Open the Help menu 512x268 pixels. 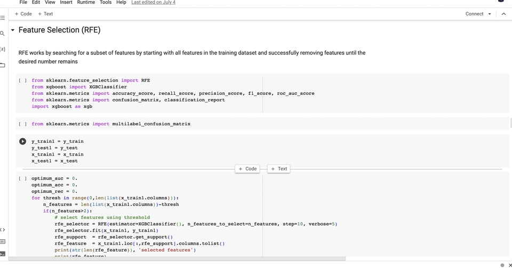(x=121, y=2)
